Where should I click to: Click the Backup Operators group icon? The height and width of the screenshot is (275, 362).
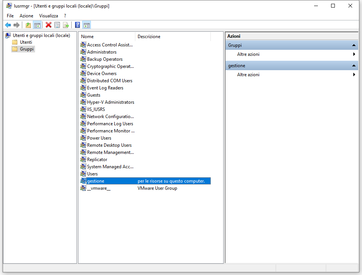coord(83,59)
